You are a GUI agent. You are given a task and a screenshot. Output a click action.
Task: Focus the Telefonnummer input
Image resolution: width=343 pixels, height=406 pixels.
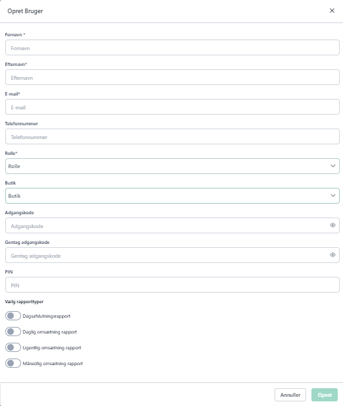point(172,136)
